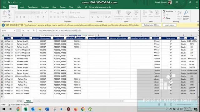
Task: Click Sort & Filter icon
Action: (x=179, y=13)
